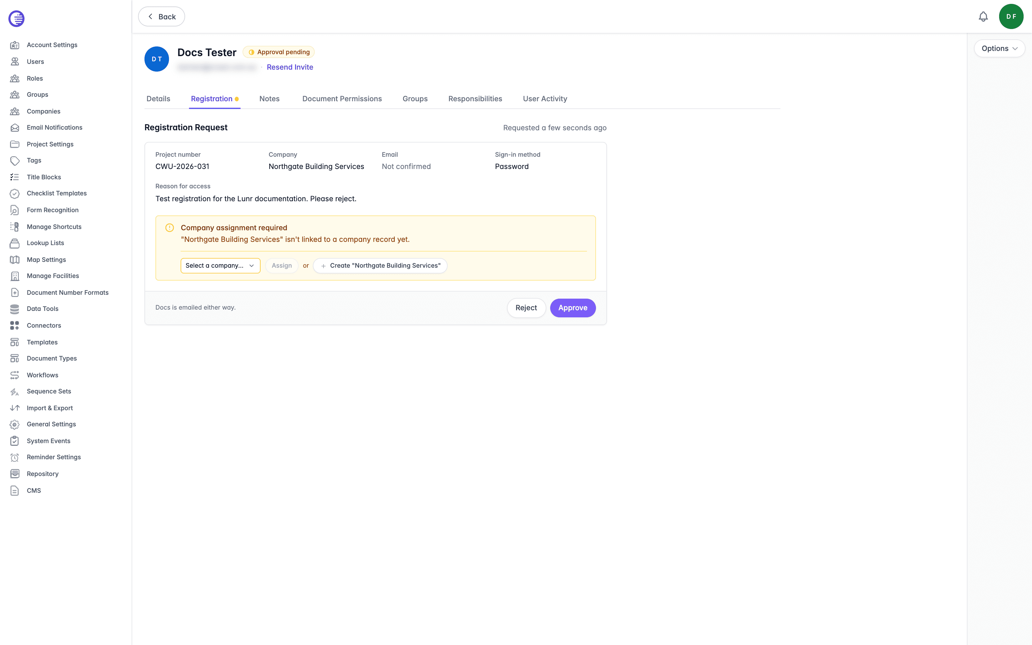1032x645 pixels.
Task: Click the Tags sidebar icon
Action: pos(15,160)
